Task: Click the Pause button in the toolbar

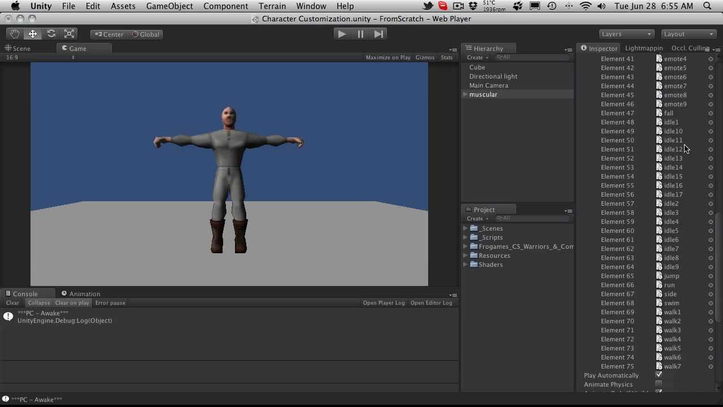Action: pos(360,34)
